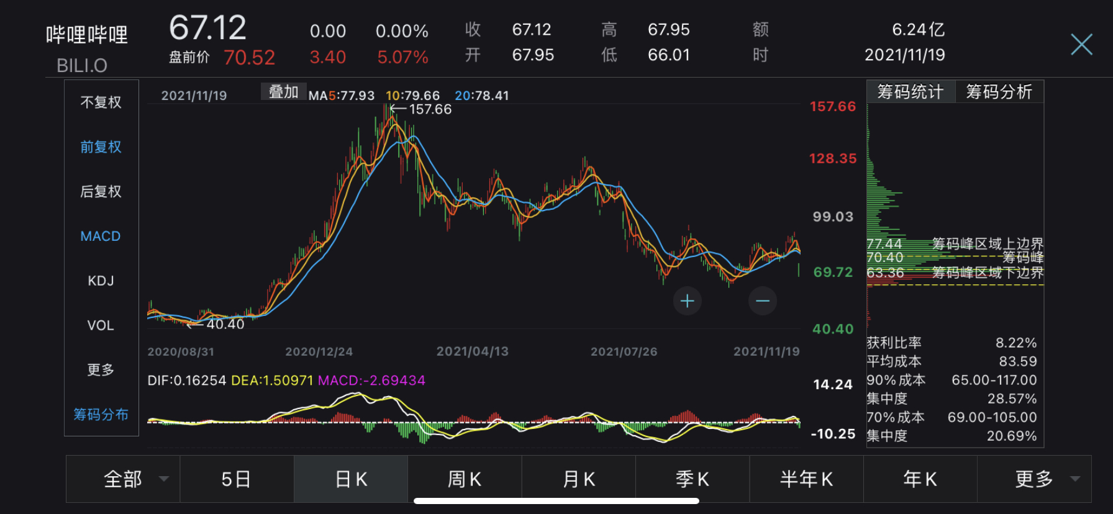The height and width of the screenshot is (514, 1113).
Task: Switch to 筹码分析 tab
Action: (999, 92)
